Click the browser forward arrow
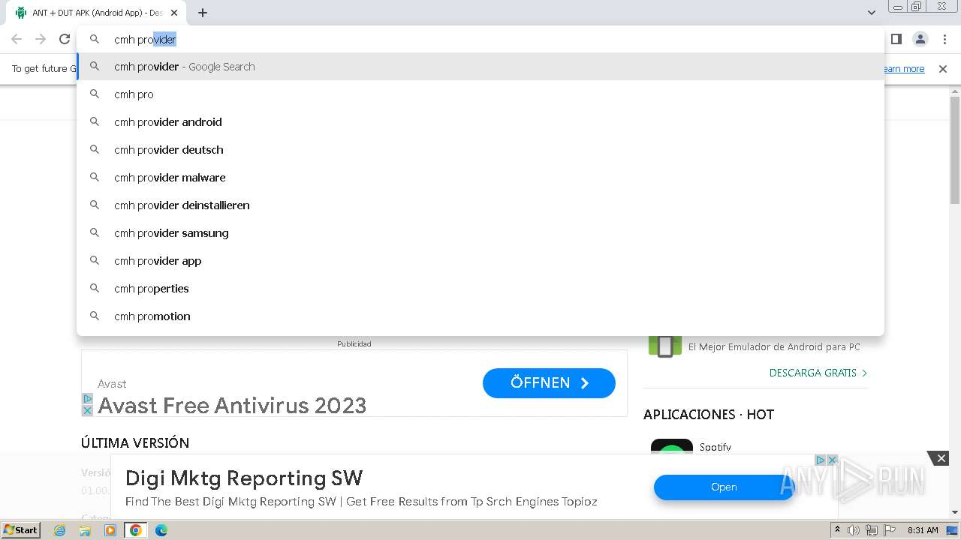 pyautogui.click(x=41, y=39)
